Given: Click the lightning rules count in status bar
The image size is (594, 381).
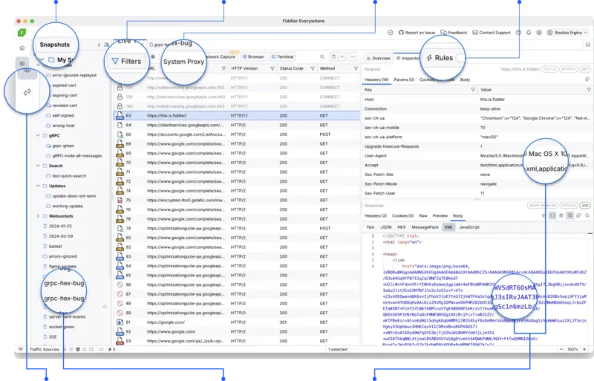Looking at the screenshot, I should click(x=112, y=349).
